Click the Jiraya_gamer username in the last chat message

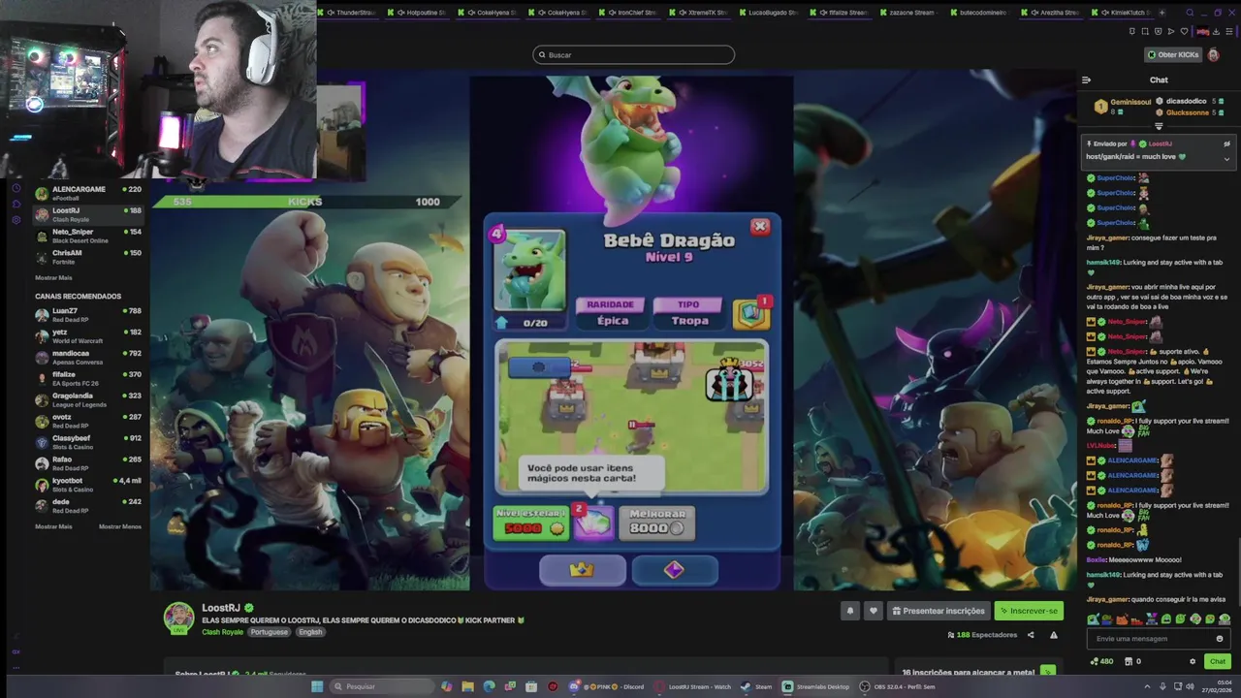[1107, 599]
